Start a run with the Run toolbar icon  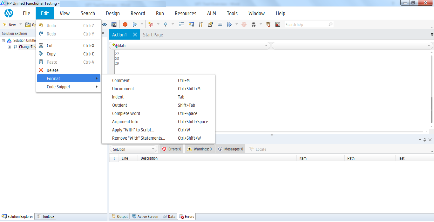135,24
